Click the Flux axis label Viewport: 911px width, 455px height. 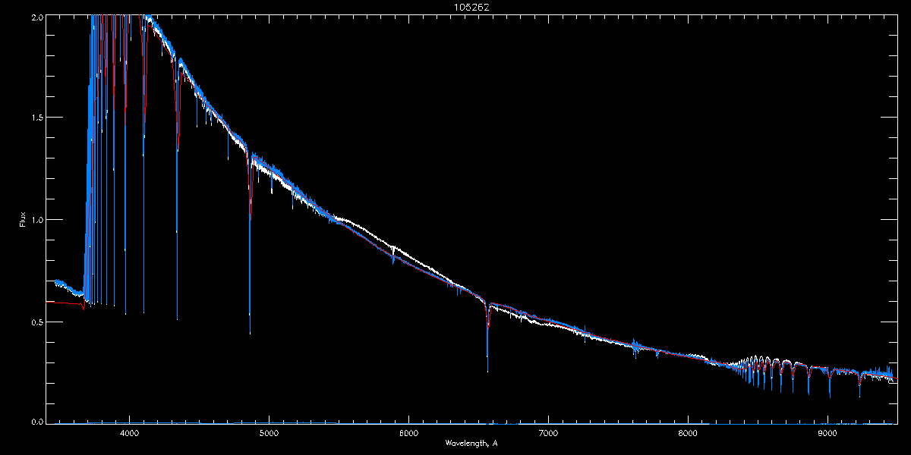(x=23, y=219)
